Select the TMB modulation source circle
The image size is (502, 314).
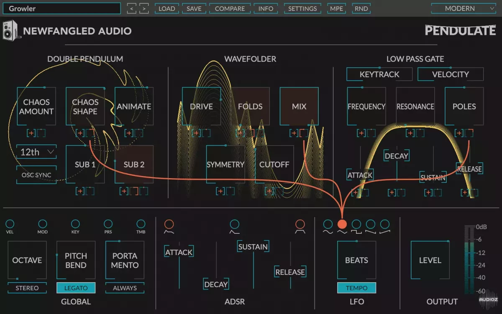coord(141,224)
